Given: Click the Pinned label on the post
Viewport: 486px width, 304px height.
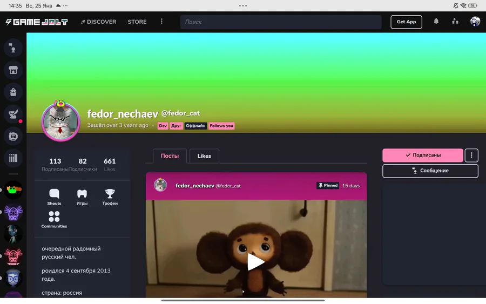Looking at the screenshot, I should coord(328,186).
